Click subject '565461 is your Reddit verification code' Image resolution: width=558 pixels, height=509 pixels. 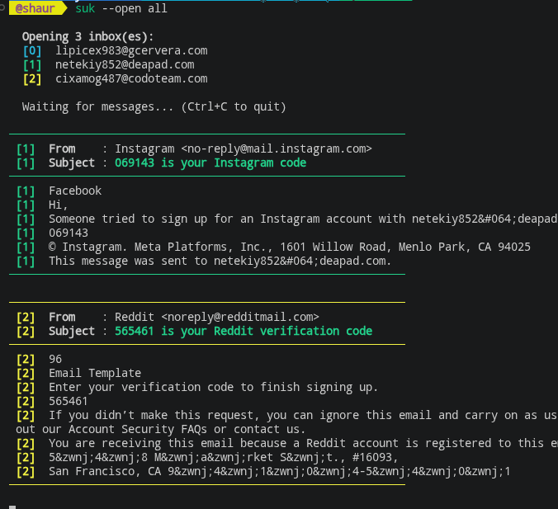tap(244, 331)
